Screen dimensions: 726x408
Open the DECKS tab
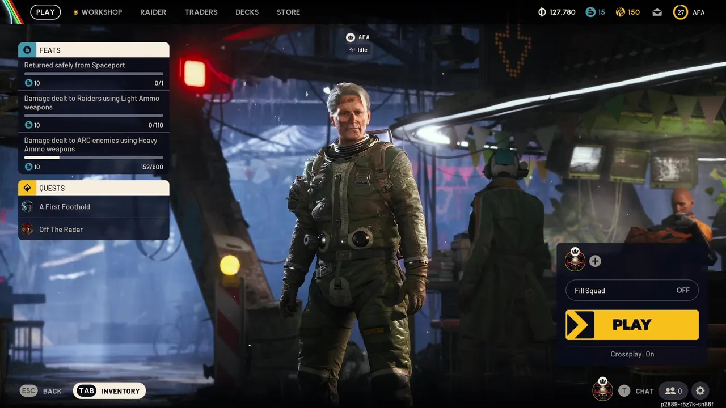247,12
